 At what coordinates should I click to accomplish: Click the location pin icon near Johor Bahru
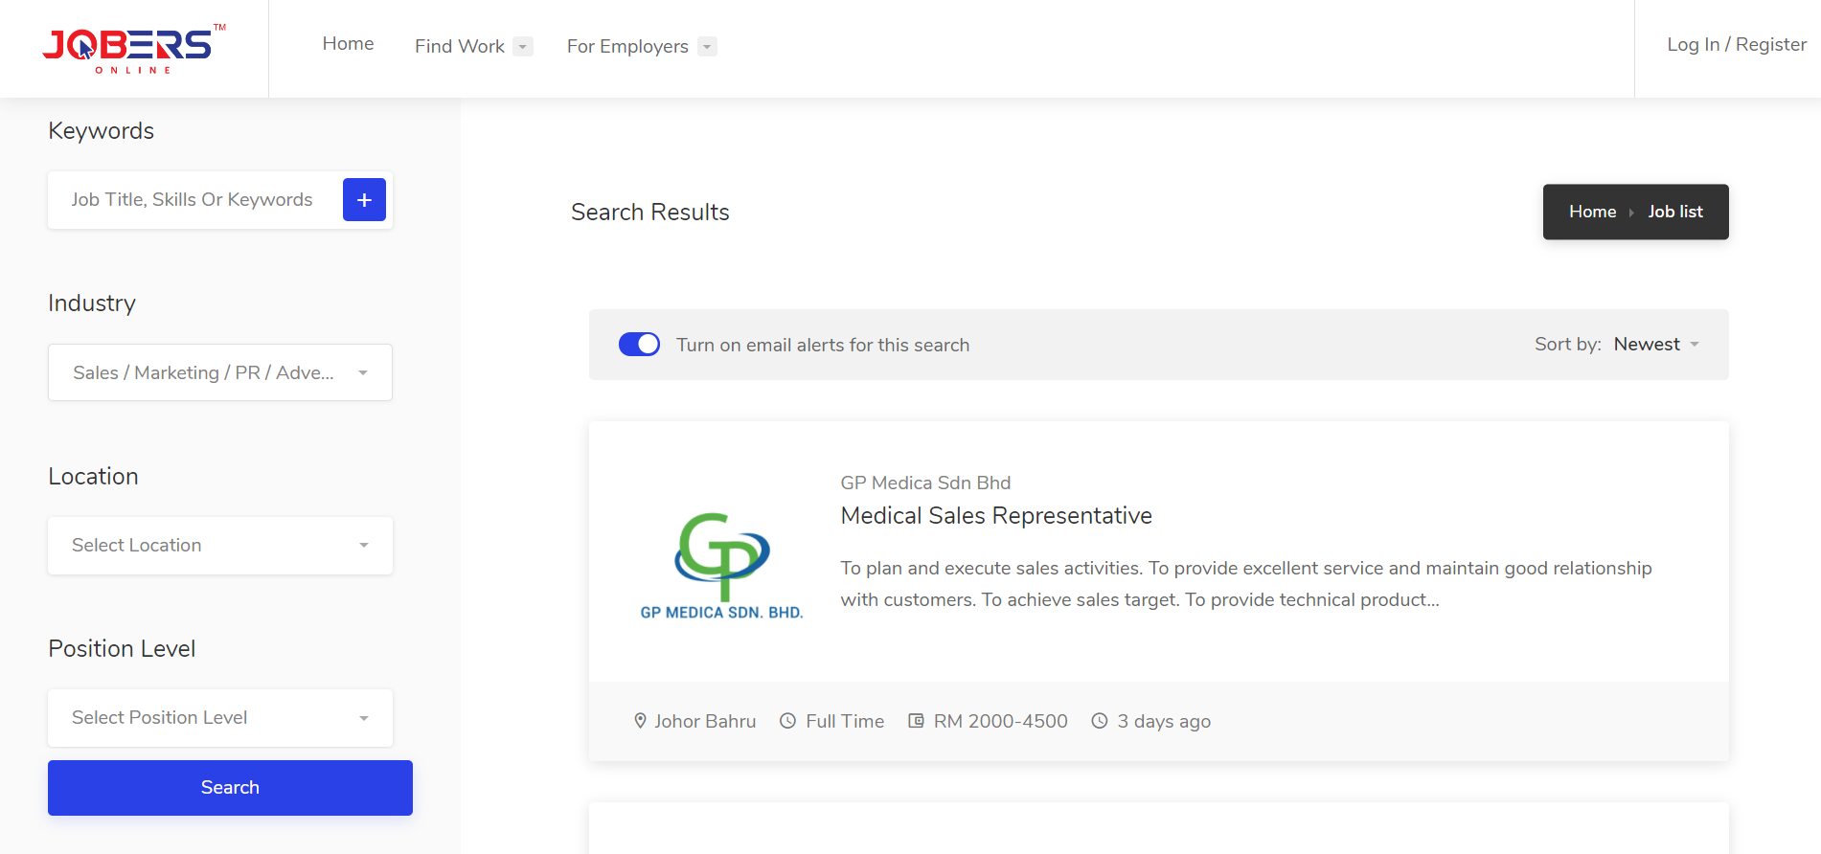click(x=640, y=721)
